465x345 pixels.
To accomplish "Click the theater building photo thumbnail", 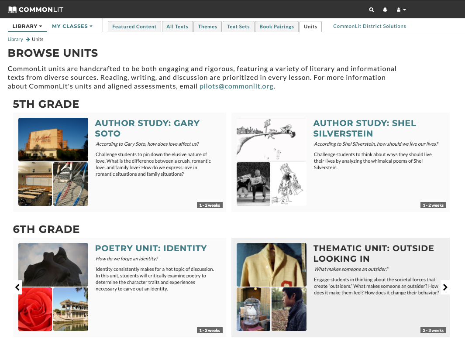I will pos(53,140).
